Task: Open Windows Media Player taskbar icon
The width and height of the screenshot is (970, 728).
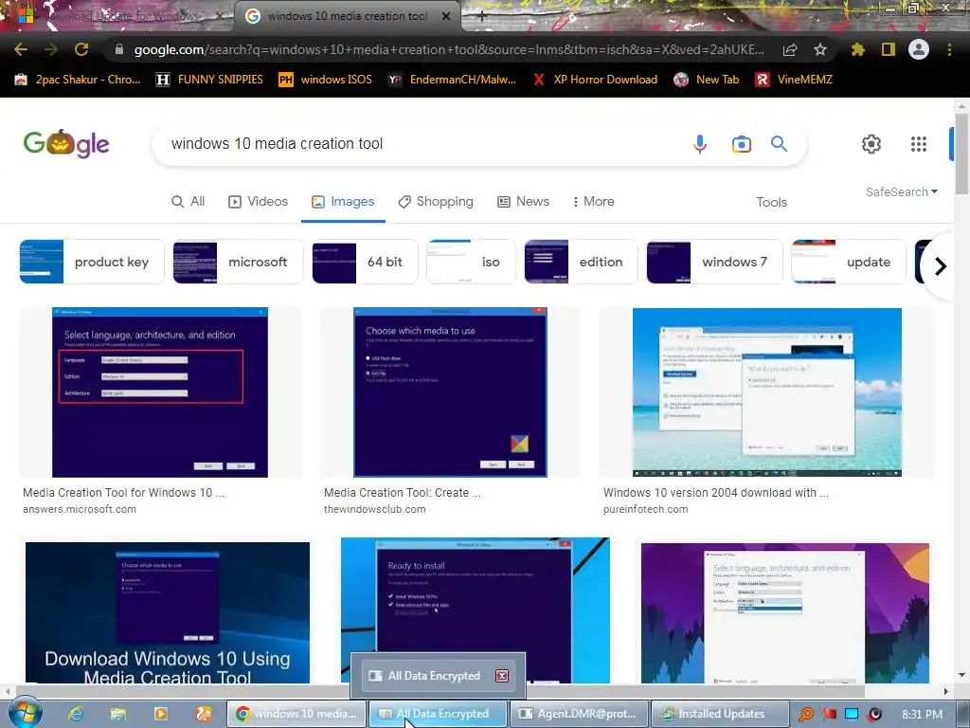Action: tap(160, 714)
